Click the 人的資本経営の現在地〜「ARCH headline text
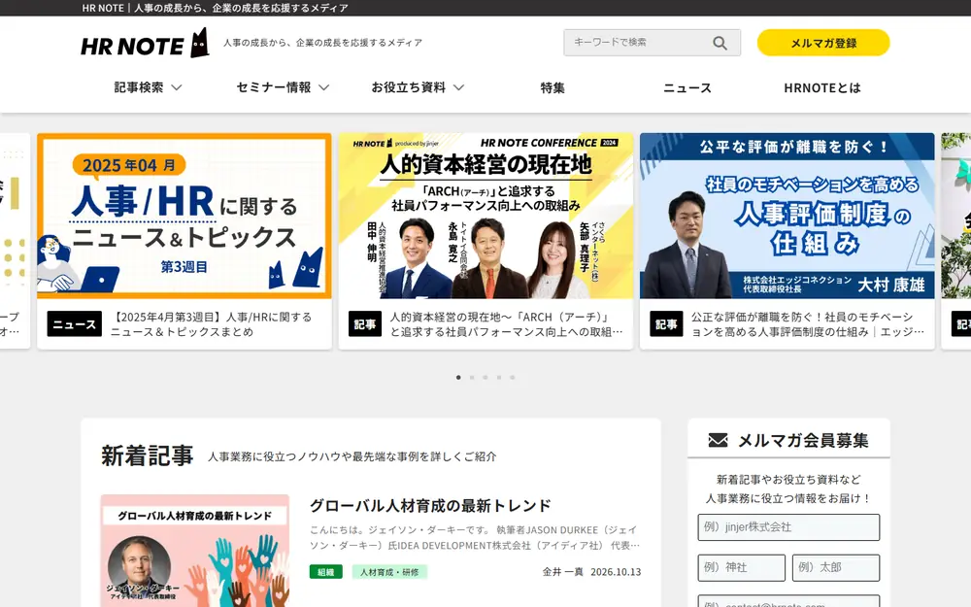971x607 pixels. click(506, 324)
